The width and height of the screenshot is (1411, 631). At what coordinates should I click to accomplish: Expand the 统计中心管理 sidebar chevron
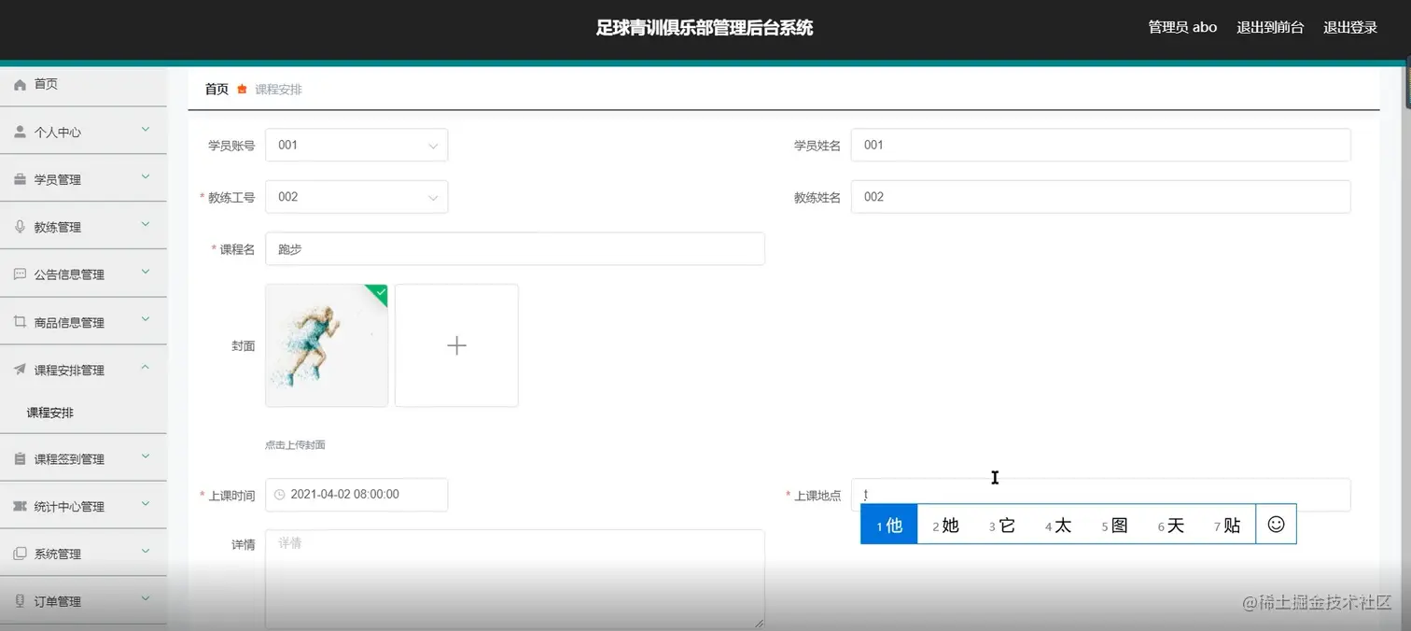click(146, 504)
